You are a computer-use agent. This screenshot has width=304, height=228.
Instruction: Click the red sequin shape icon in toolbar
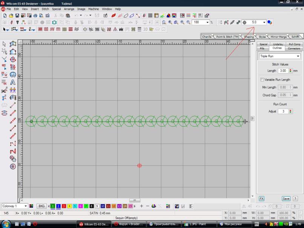(x=114, y=15)
